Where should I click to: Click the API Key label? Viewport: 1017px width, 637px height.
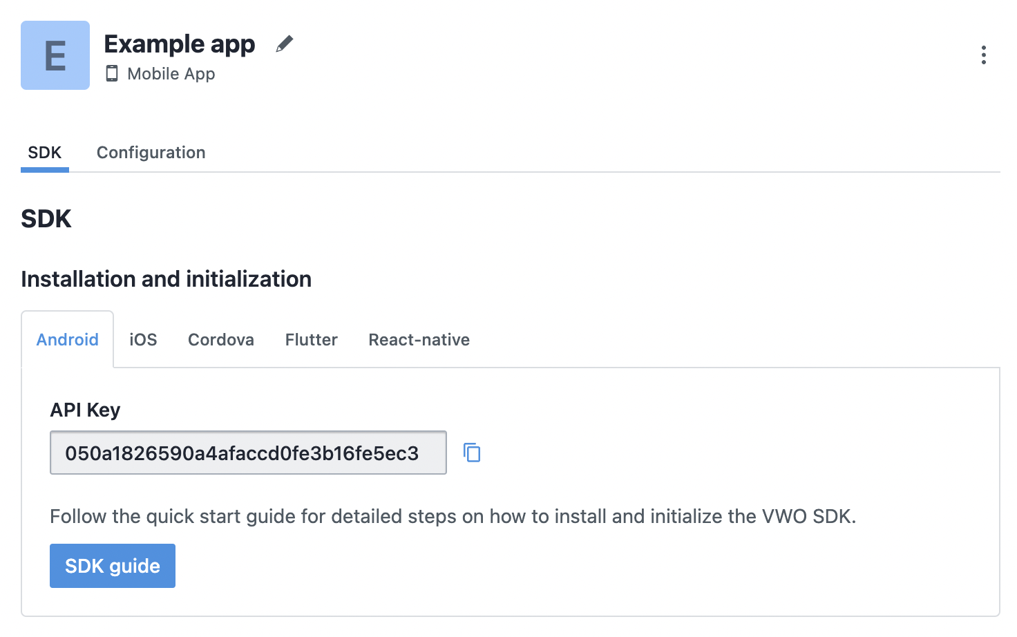point(85,410)
